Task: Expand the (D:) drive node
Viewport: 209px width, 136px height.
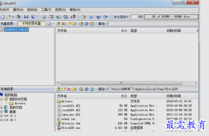Action: pos(1,120)
